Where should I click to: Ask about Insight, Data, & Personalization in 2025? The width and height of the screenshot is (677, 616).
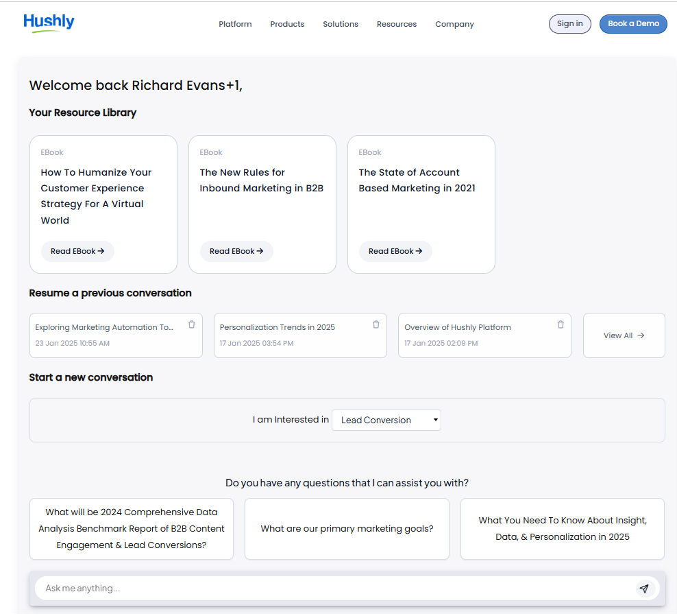[562, 529]
